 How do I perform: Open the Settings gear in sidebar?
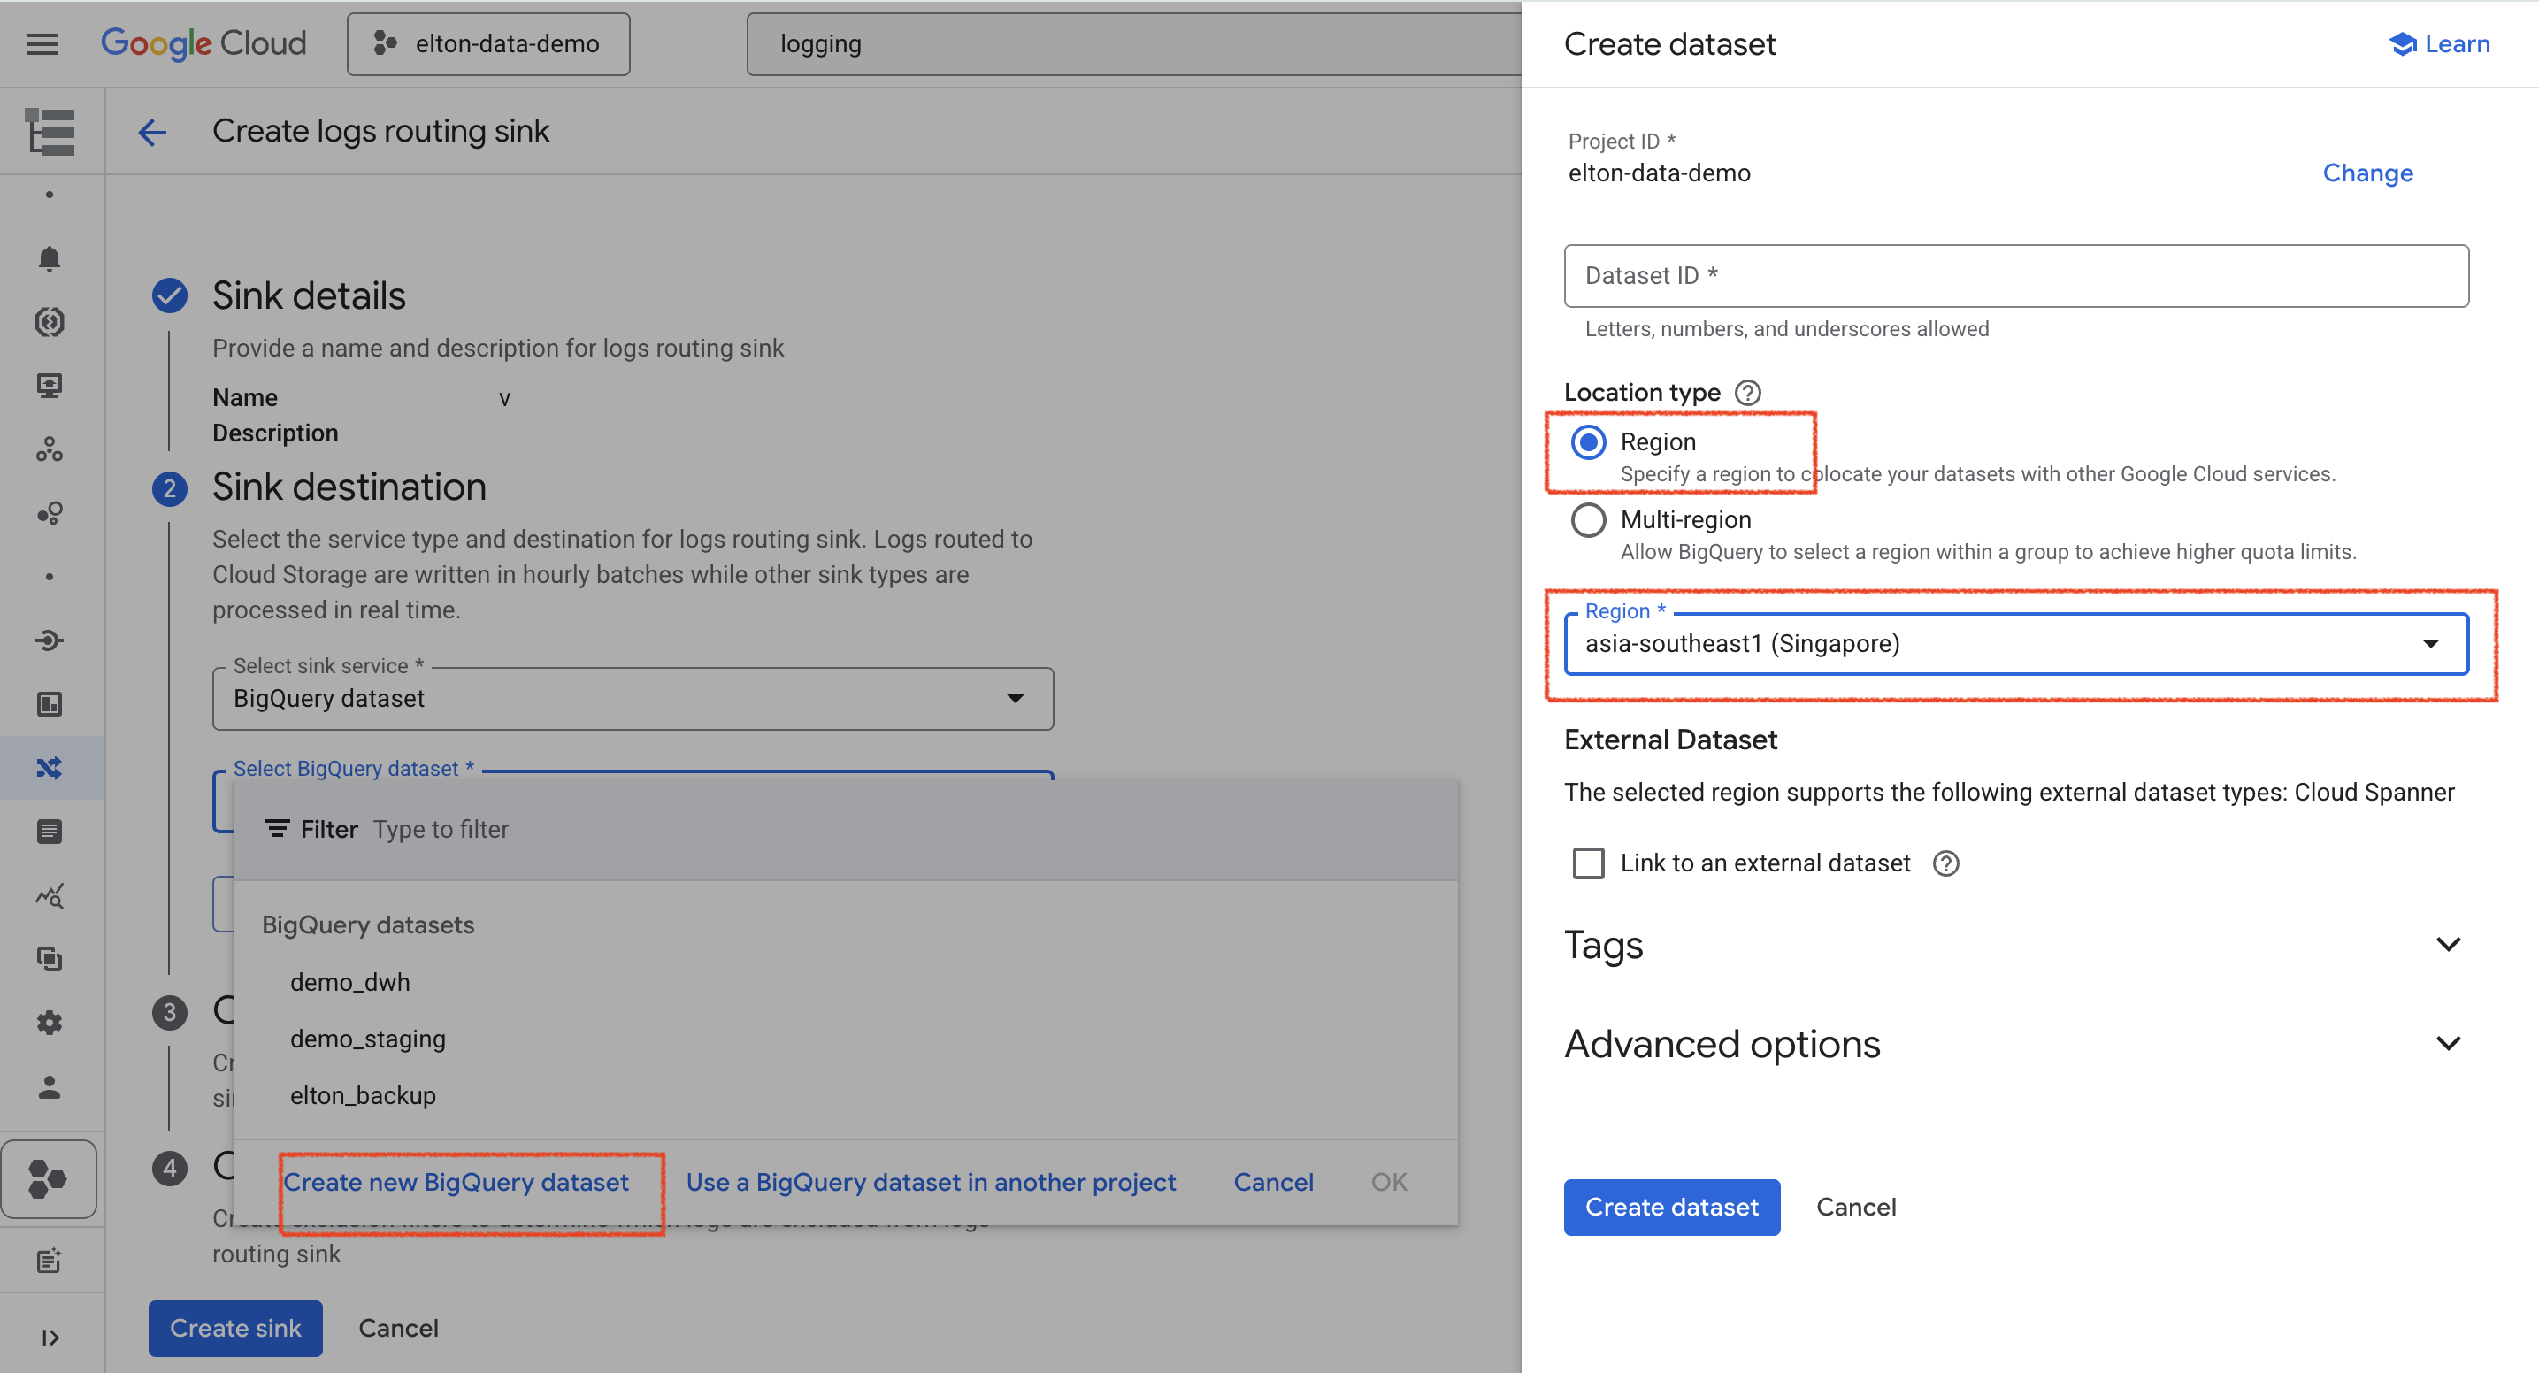pyautogui.click(x=50, y=1022)
